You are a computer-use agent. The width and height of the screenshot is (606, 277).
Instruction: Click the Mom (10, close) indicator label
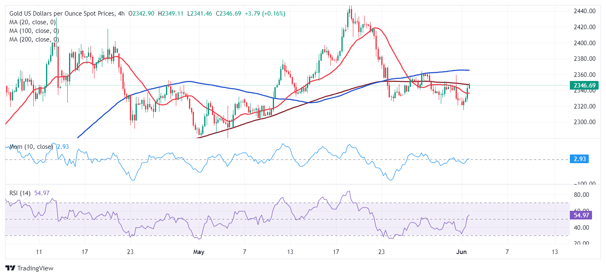[31, 147]
